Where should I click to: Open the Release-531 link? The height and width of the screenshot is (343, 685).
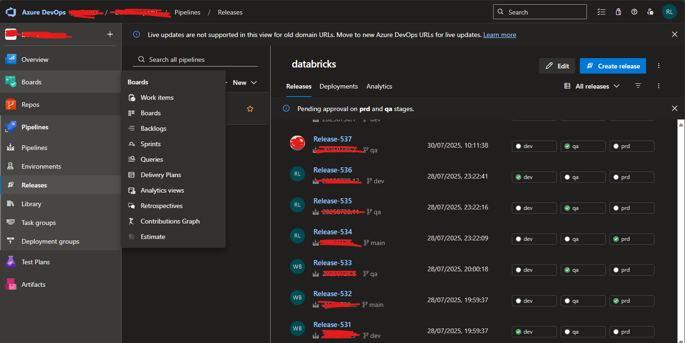[x=332, y=325]
